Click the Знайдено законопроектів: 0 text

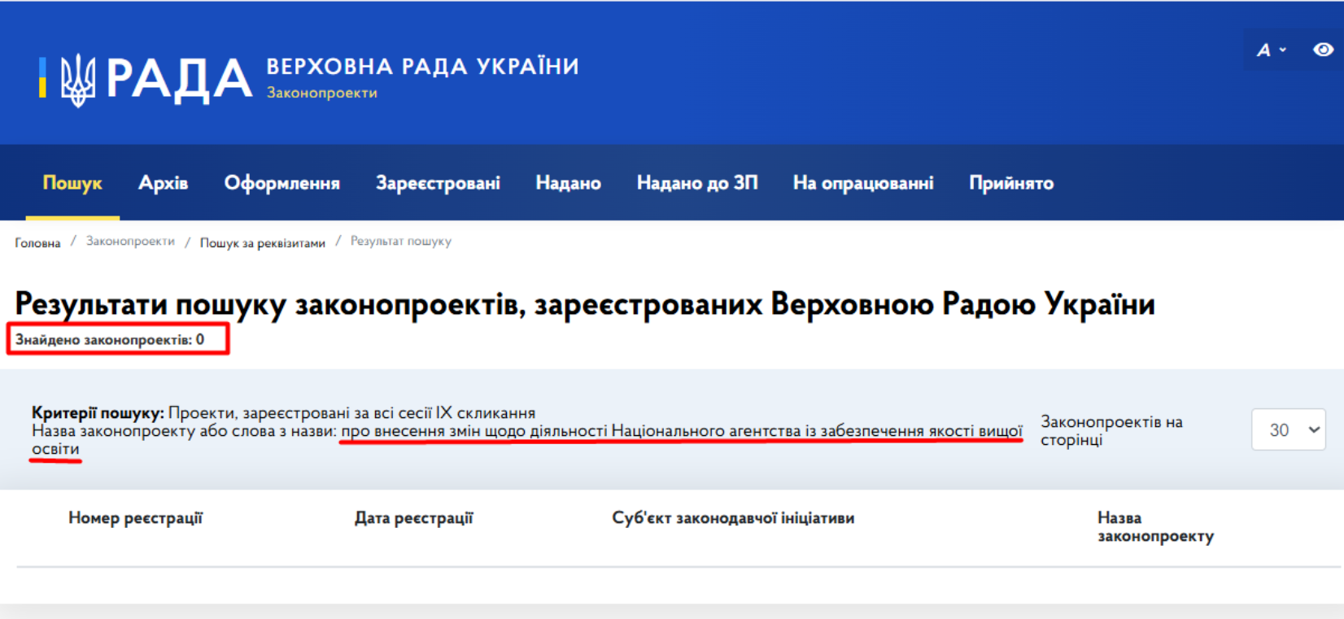pos(110,339)
